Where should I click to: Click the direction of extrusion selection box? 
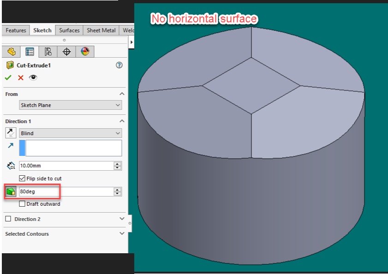coord(71,148)
